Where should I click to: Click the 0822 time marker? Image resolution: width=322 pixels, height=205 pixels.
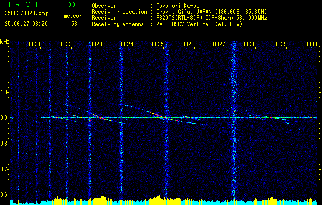click(x=66, y=44)
